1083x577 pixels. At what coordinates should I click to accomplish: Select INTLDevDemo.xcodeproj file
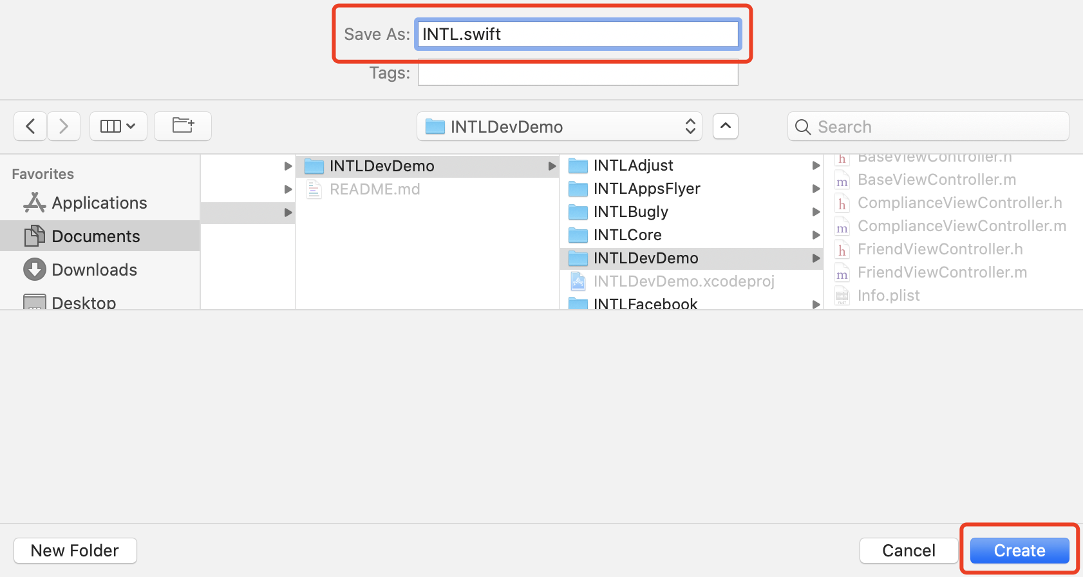(x=692, y=281)
